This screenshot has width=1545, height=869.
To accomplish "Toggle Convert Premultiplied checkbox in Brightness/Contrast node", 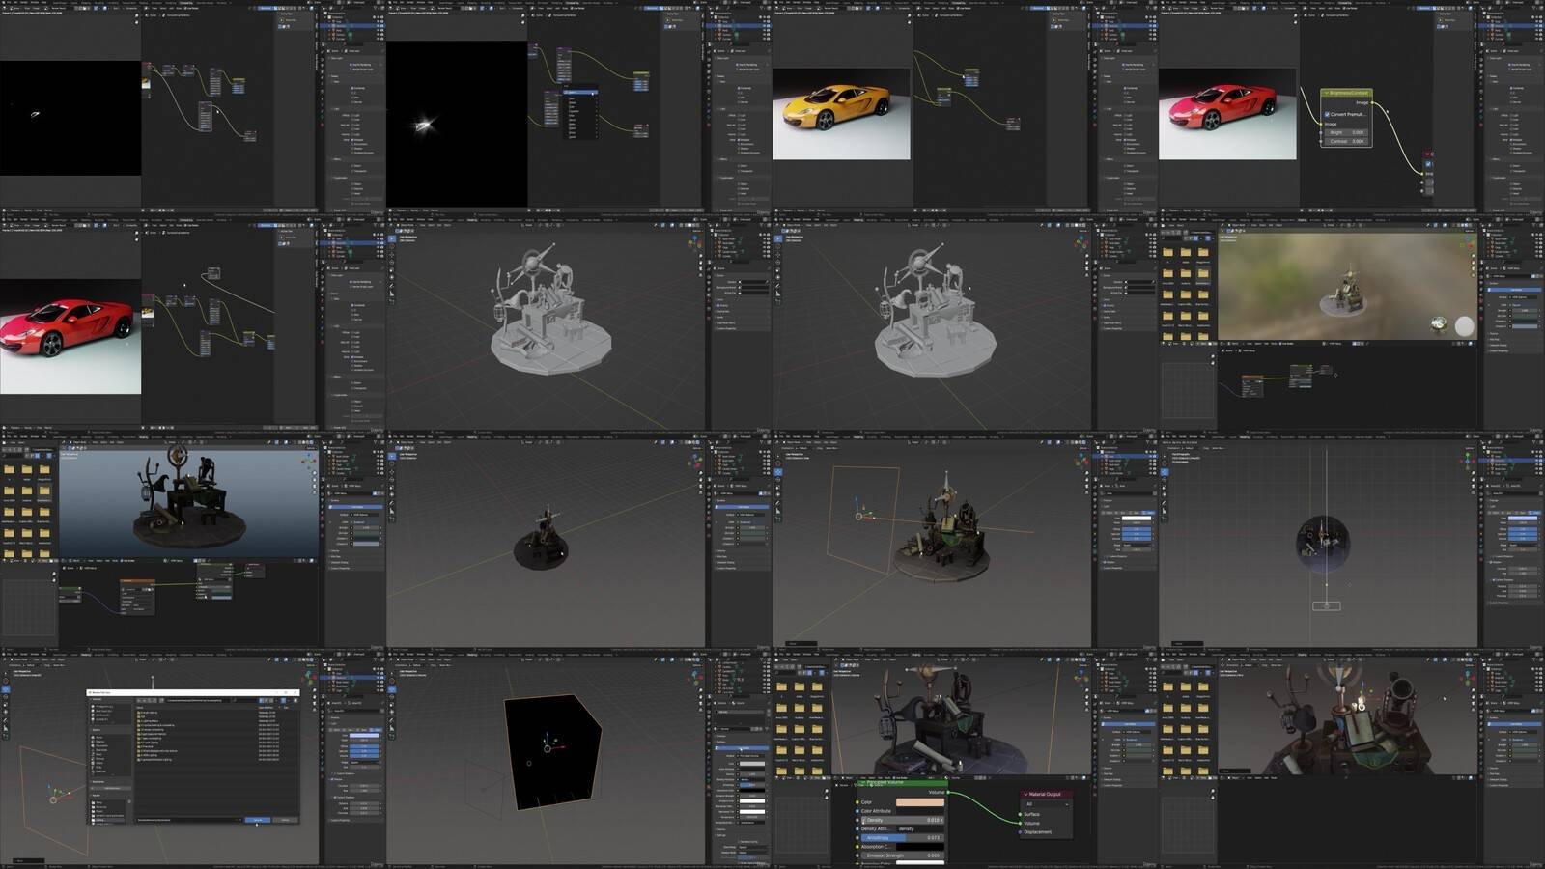I will click(1327, 115).
